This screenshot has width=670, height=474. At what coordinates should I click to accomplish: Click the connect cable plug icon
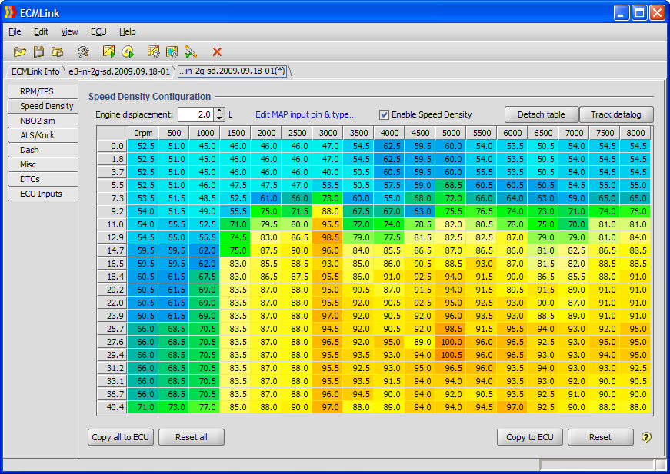pos(191,51)
